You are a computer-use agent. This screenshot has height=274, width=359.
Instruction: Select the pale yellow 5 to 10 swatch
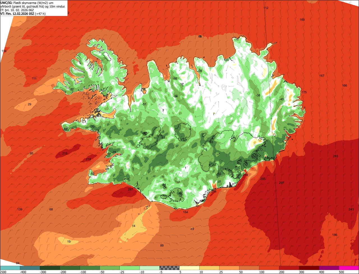pos(190,268)
